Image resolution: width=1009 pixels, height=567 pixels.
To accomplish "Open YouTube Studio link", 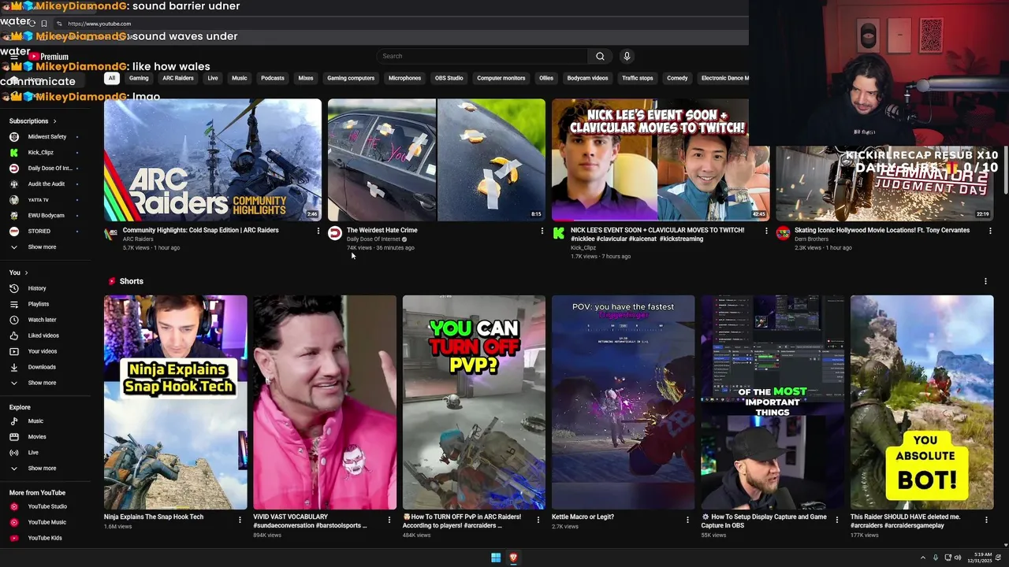I will tap(47, 506).
